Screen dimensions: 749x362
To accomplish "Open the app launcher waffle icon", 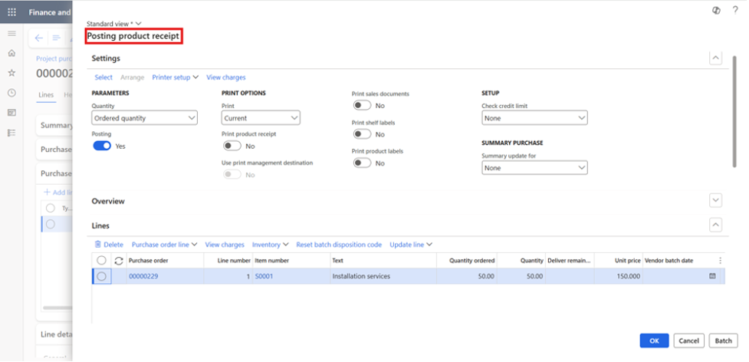I will point(12,12).
